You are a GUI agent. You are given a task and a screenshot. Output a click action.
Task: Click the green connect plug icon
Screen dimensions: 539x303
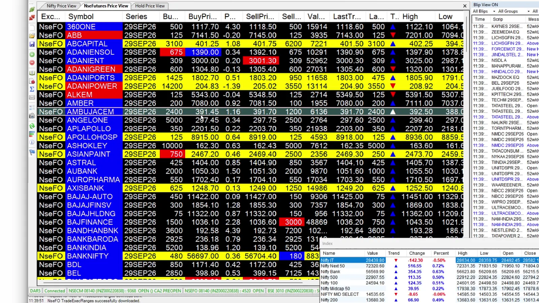(32, 9)
